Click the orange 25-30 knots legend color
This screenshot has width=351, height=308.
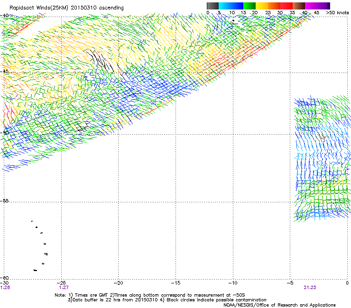click(274, 6)
